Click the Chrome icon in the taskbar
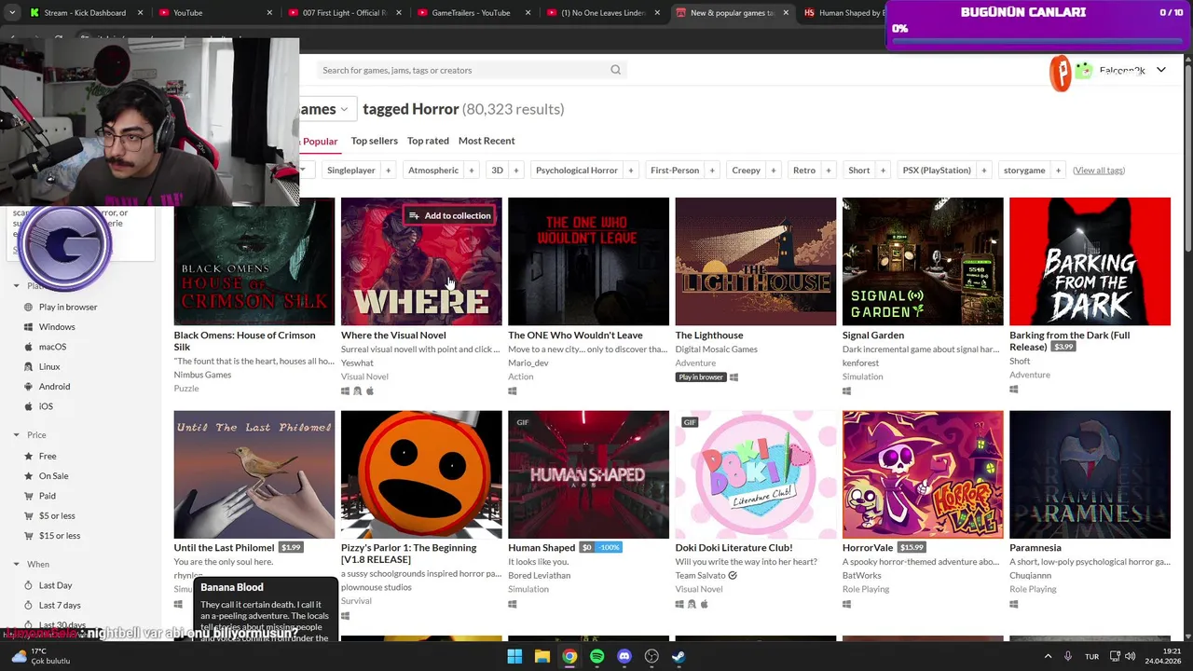This screenshot has height=671, width=1193. tap(569, 656)
